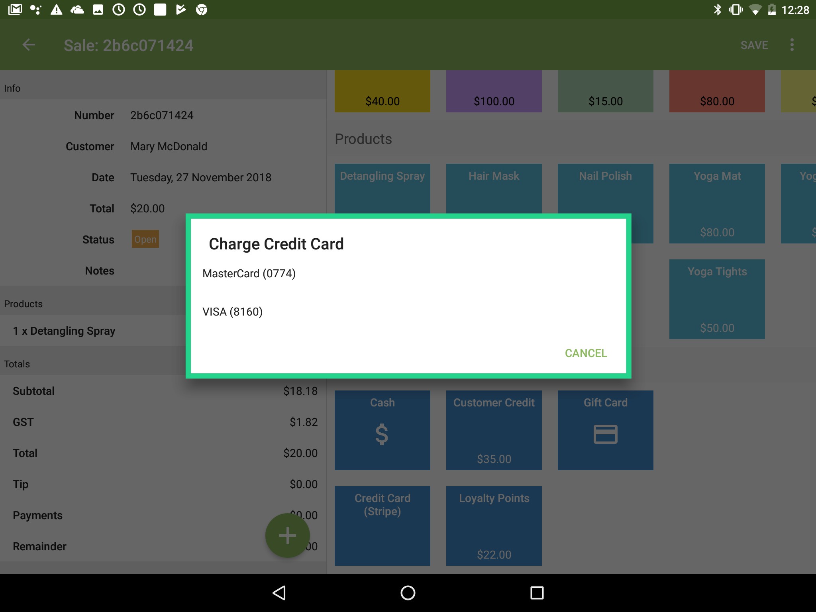Screen dimensions: 816x612
Task: Tap the cloud status bar icon
Action: tap(77, 10)
